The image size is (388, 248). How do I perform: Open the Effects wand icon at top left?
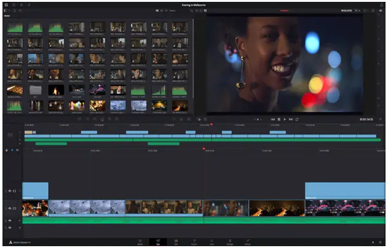coord(29,5)
